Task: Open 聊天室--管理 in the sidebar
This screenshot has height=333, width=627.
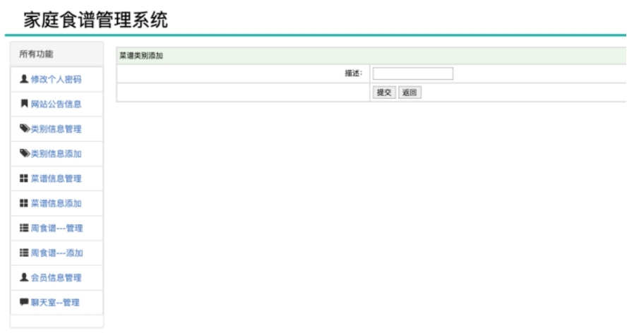Action: [x=55, y=302]
